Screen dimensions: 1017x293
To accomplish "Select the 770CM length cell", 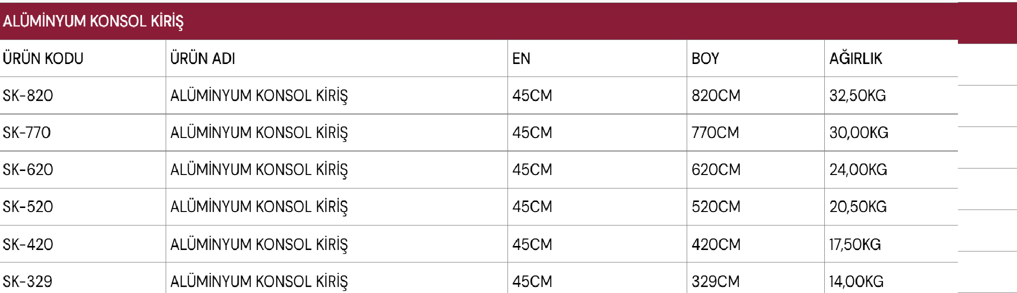I will [x=715, y=132].
